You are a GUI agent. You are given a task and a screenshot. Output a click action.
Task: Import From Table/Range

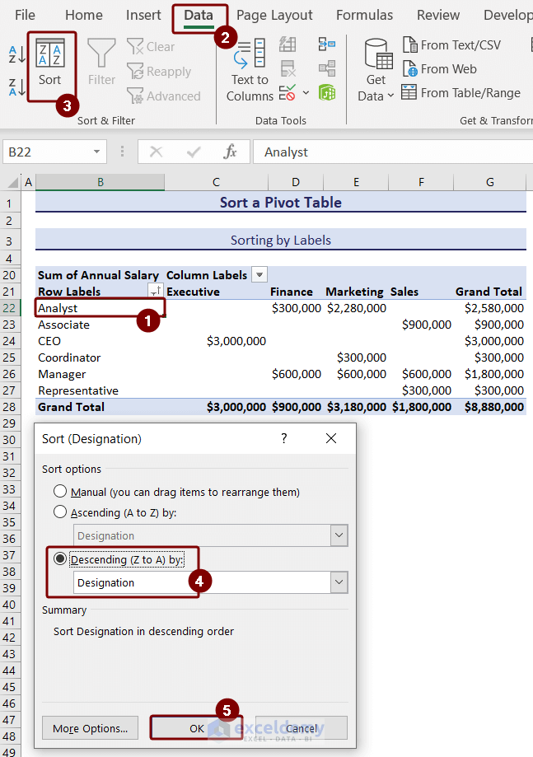(461, 93)
